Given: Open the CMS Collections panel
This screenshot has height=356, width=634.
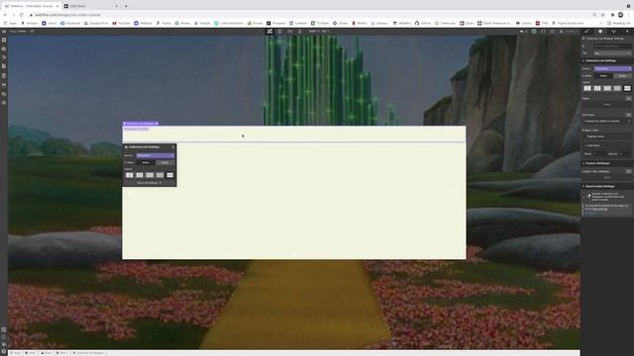Looking at the screenshot, I should click(4, 75).
